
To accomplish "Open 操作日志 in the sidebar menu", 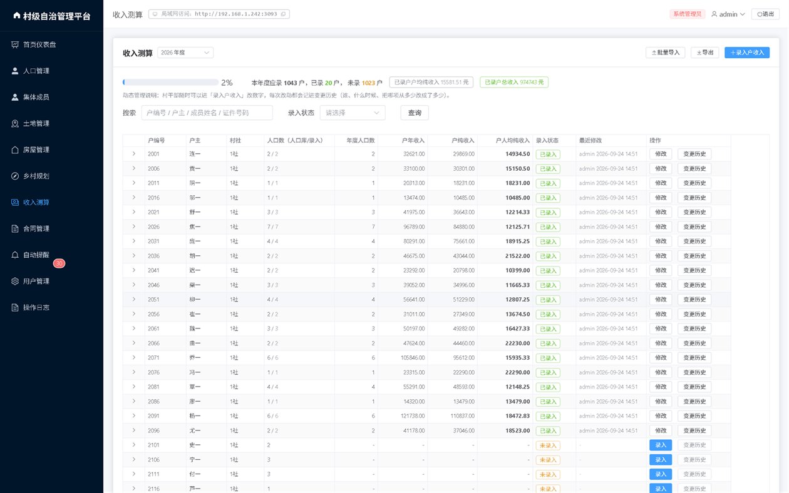I will click(x=51, y=307).
